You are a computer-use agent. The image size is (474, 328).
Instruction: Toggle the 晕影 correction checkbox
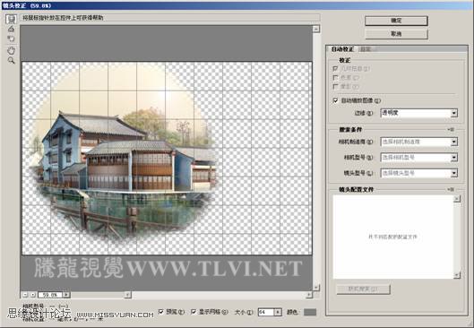[x=335, y=86]
